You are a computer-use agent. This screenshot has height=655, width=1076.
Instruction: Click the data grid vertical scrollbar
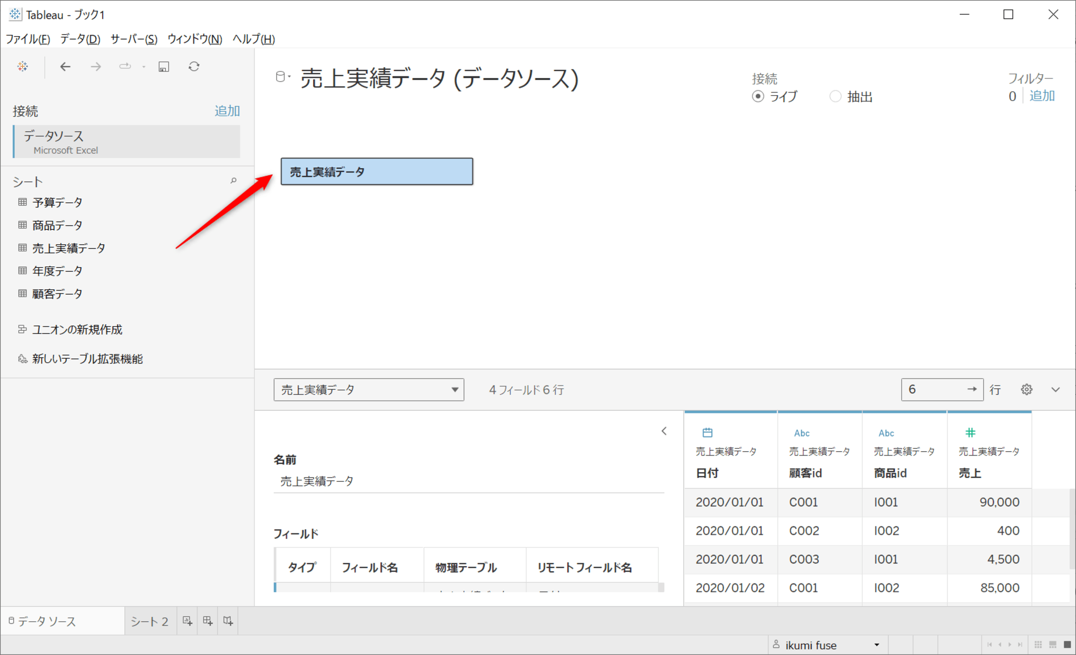tap(1072, 529)
